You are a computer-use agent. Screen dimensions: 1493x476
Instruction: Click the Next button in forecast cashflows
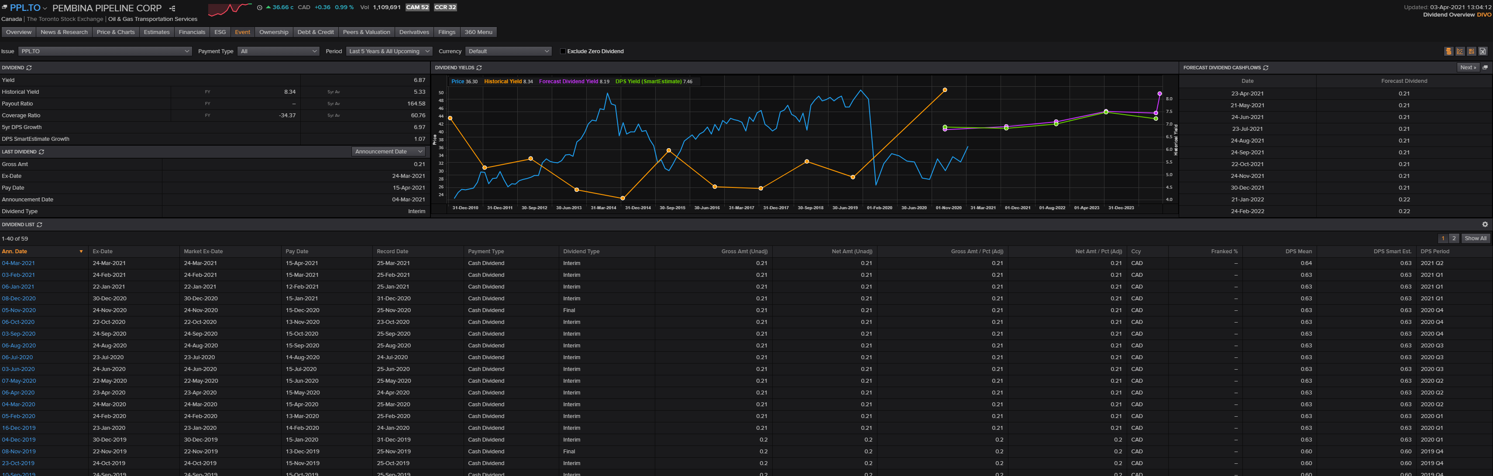coord(1468,68)
